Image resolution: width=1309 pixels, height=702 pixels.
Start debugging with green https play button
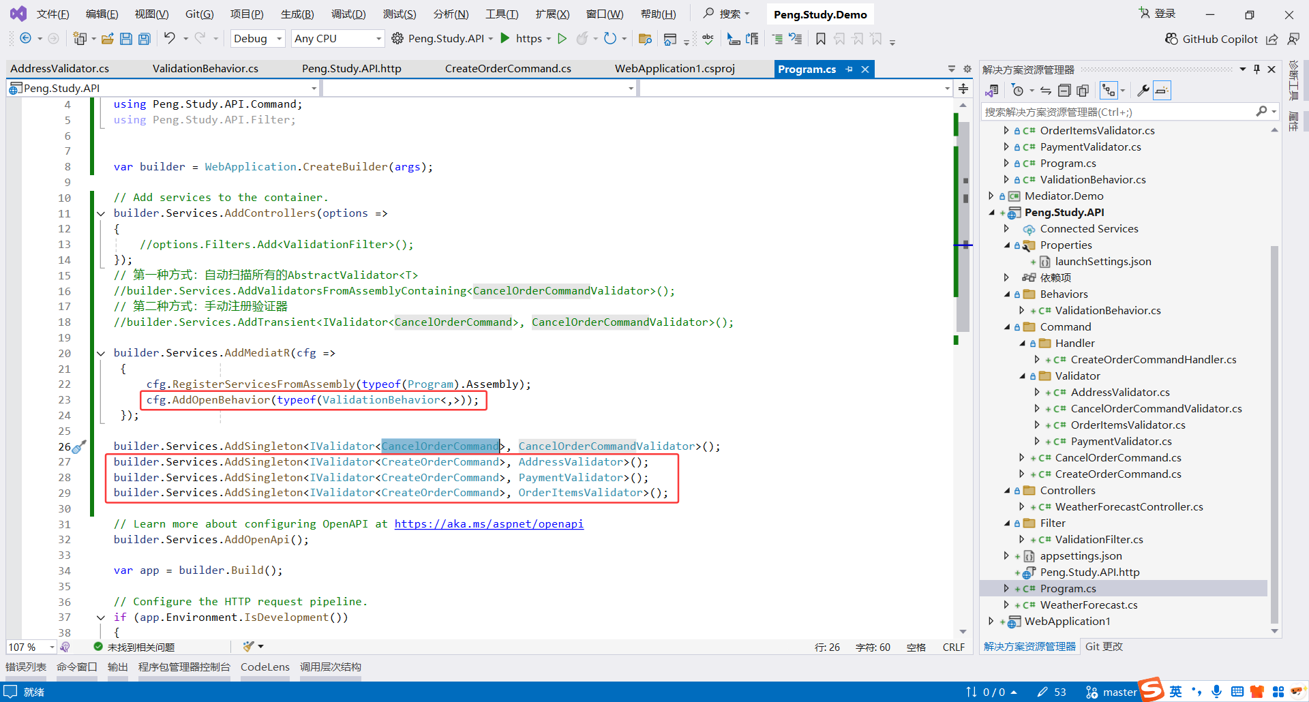(505, 39)
